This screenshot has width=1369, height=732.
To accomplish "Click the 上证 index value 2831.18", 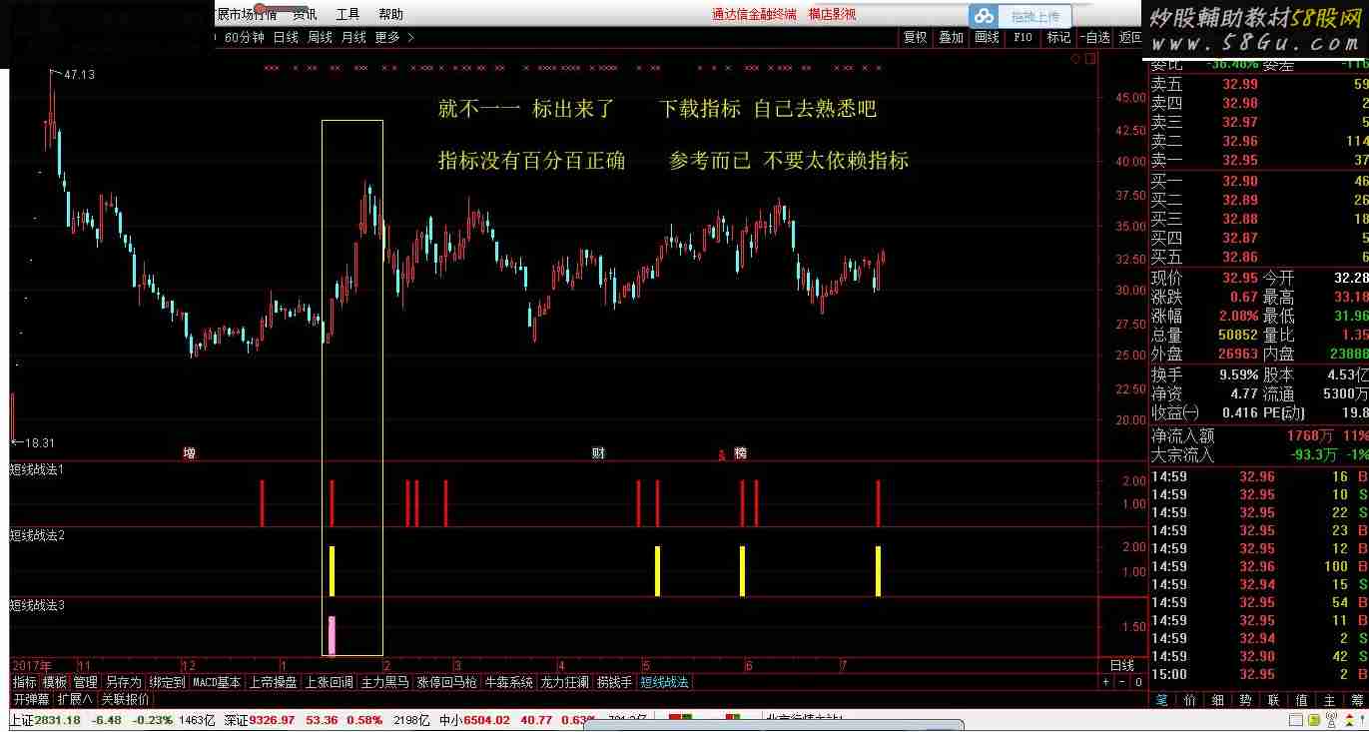I will click(57, 719).
